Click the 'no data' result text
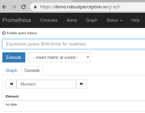The width and height of the screenshot is (145, 113). [x=11, y=104]
